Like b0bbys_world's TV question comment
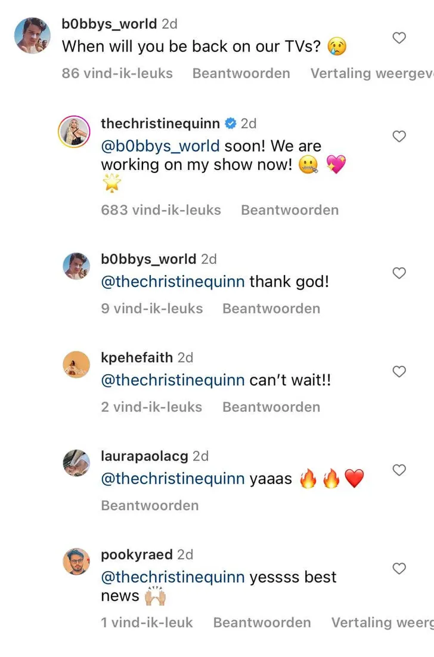Viewport: 434px width, 657px height. [399, 38]
